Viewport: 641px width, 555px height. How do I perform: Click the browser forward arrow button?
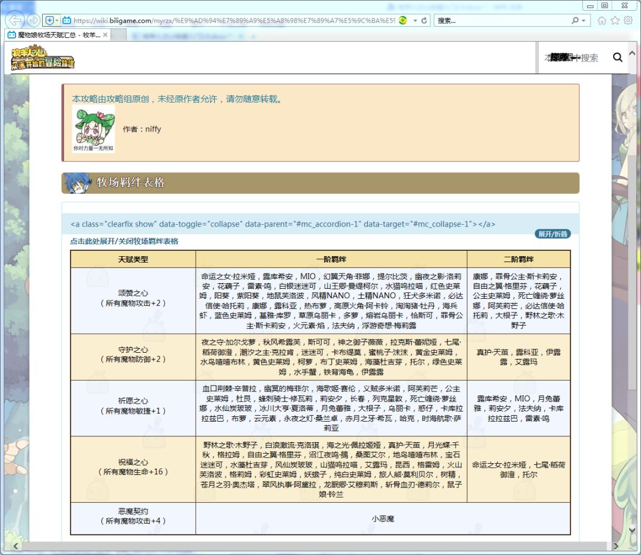point(33,20)
